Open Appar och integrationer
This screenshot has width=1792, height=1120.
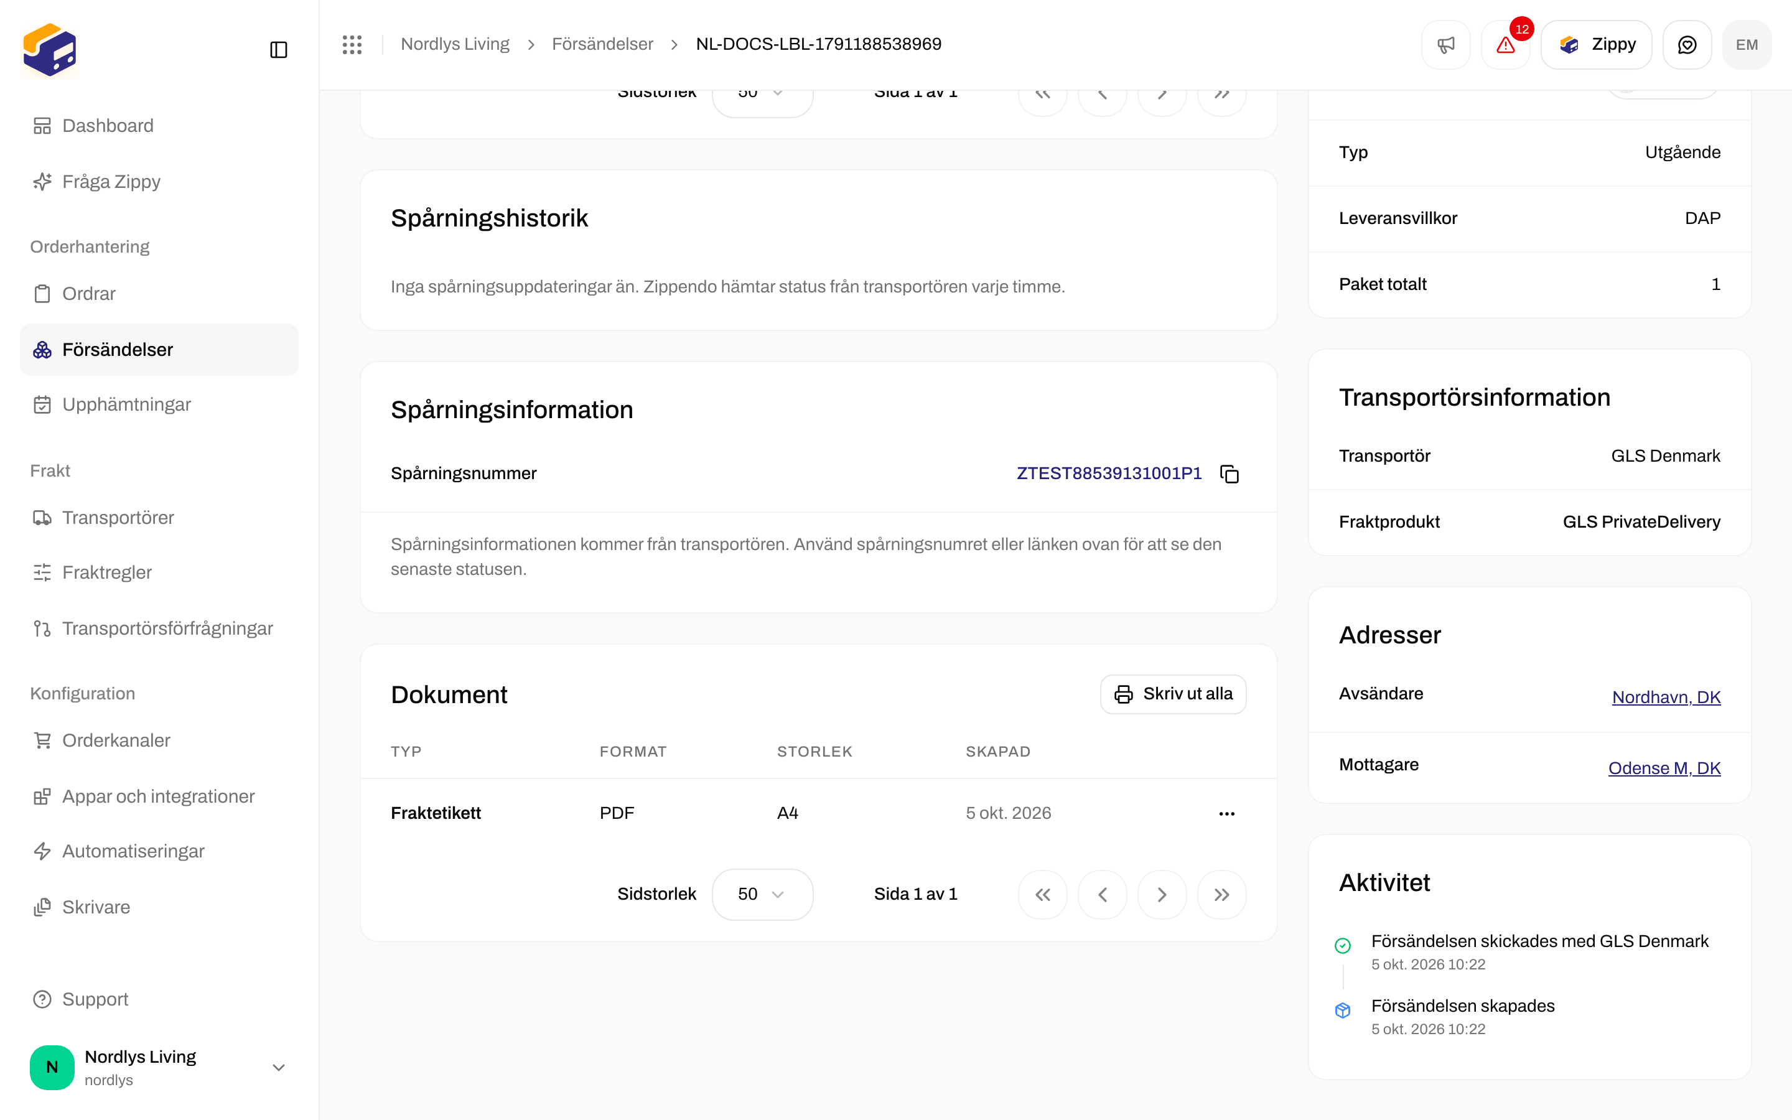pyautogui.click(x=159, y=796)
